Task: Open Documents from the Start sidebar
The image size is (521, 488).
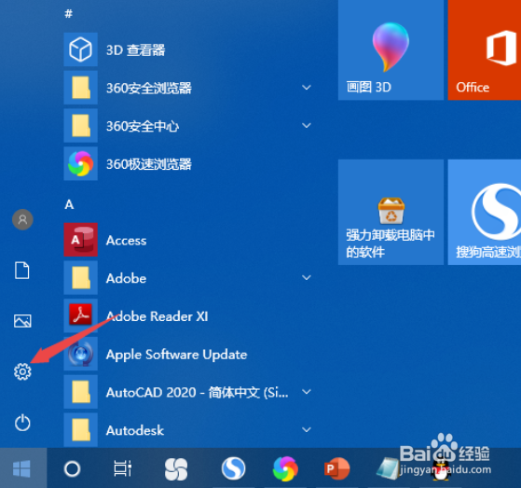Action: point(22,270)
